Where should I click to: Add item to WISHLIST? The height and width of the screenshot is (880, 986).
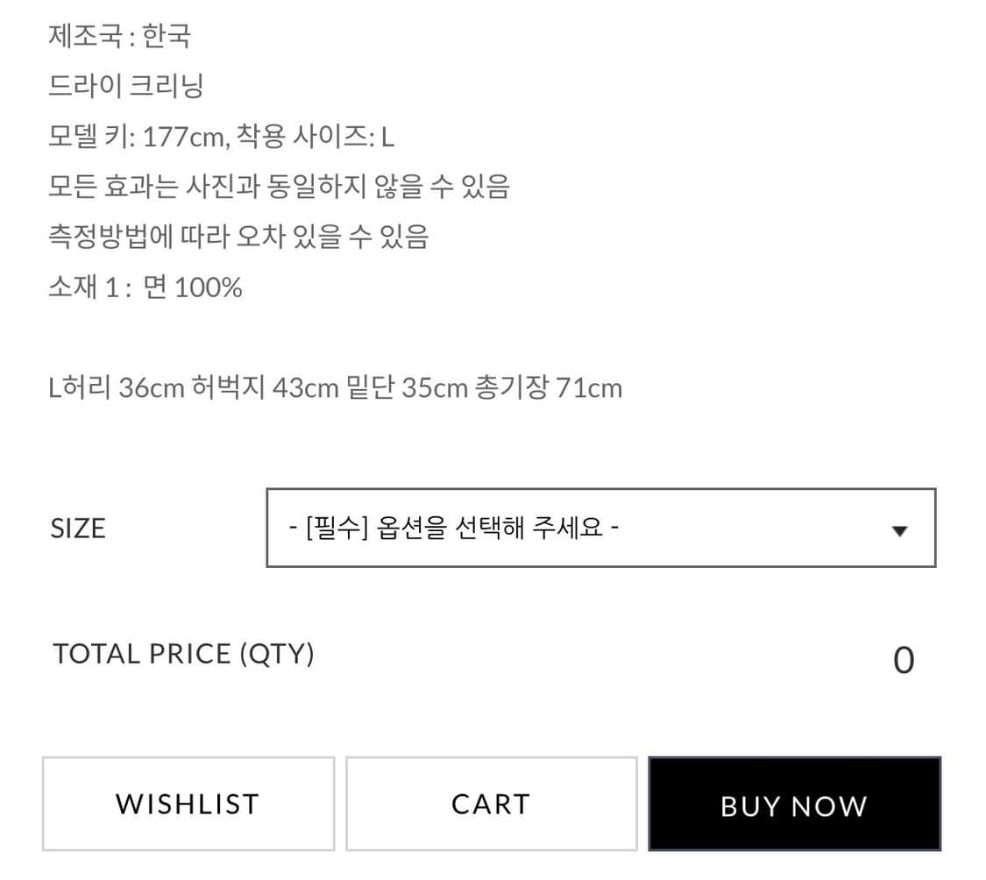(188, 803)
